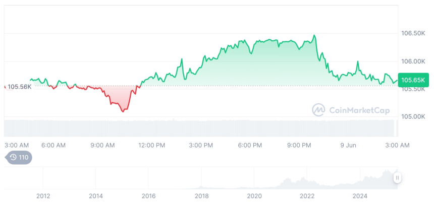434x202 pixels.
Task: Click the CoinMarketCap watermark text
Action: [x=359, y=110]
